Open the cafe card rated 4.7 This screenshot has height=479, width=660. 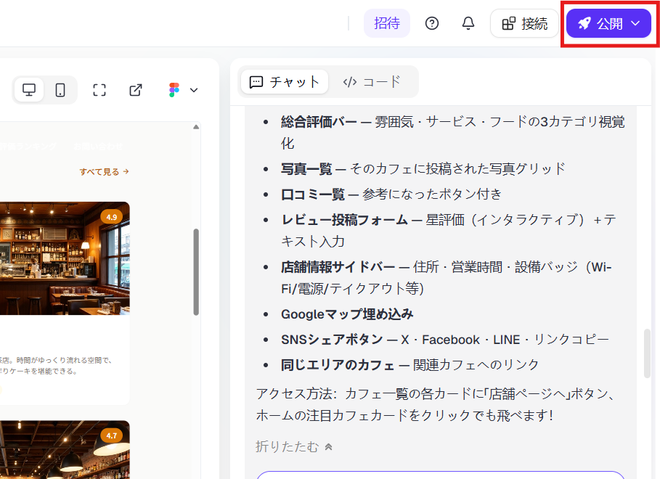[65, 449]
